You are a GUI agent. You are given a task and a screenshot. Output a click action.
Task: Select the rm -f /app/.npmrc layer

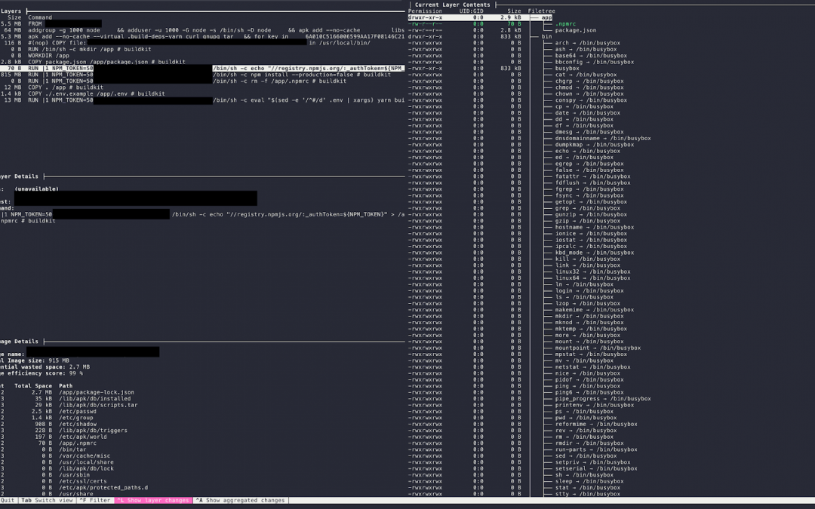coord(203,81)
